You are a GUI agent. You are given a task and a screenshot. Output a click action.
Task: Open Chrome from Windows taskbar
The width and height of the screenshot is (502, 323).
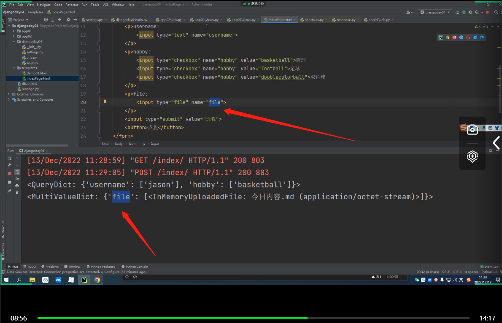tap(97, 280)
